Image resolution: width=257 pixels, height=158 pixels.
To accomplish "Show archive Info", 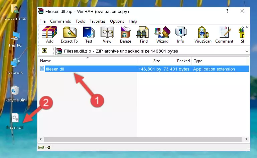I will point(180,35).
